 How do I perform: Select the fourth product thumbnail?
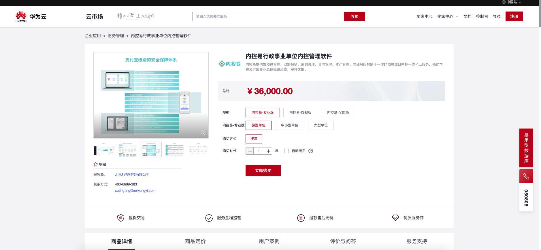[175, 149]
